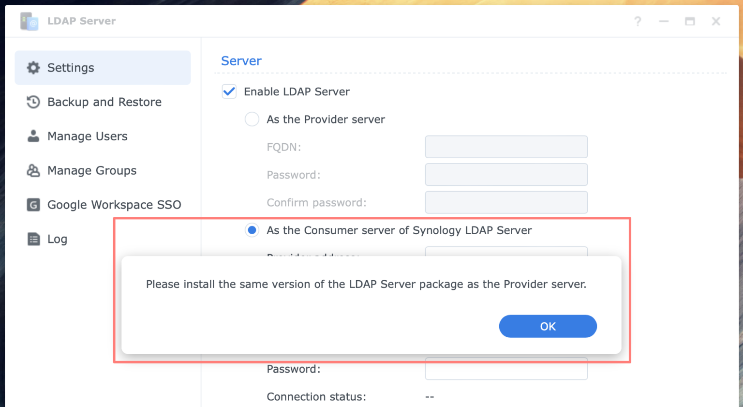Switch to the Backup and Restore page

point(104,102)
